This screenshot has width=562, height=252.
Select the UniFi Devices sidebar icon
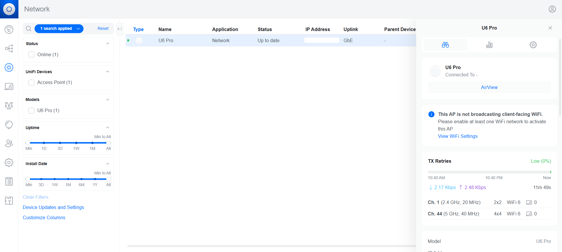click(x=9, y=67)
